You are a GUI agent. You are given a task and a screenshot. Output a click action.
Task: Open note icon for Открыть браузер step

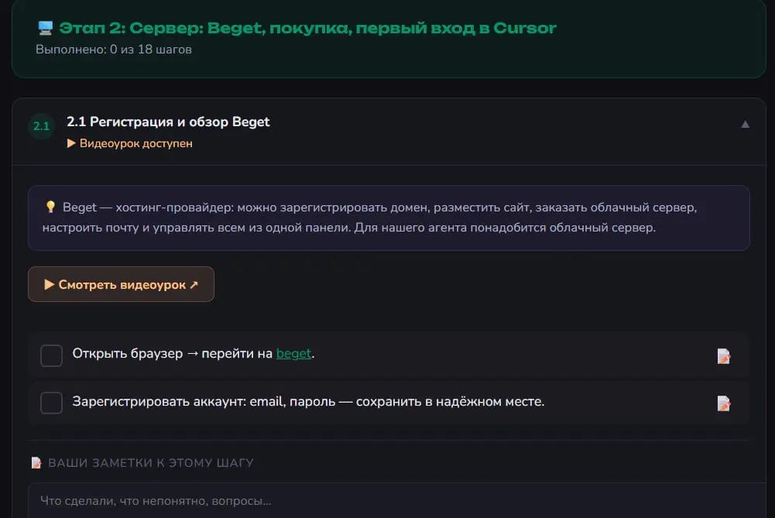point(724,356)
